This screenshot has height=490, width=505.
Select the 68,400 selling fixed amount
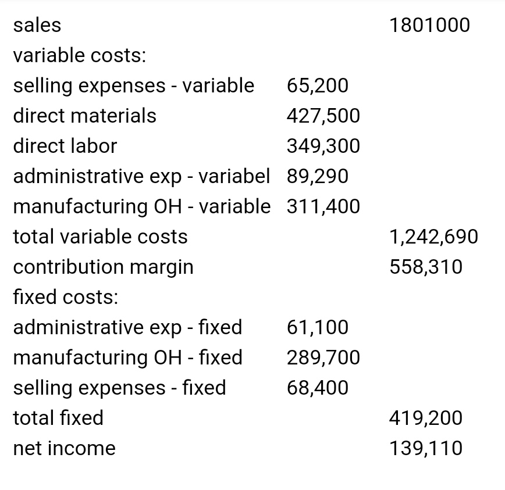317,388
